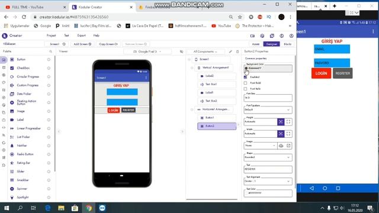379x213 pixels.
Task: Show info for the Checkbox palette item
Action: [49, 68]
